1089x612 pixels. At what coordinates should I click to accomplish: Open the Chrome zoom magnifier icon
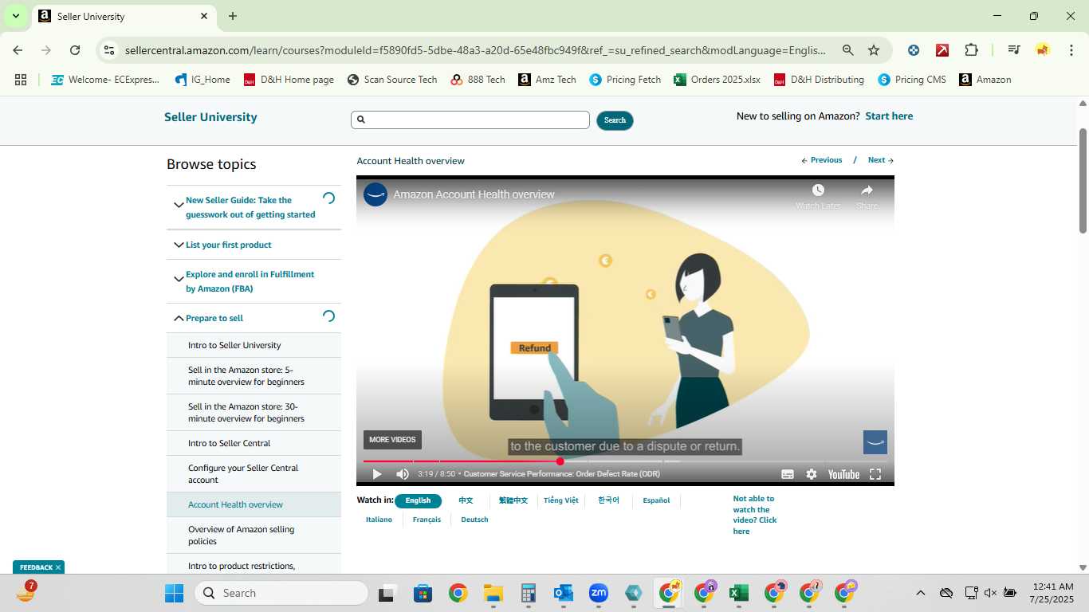click(x=848, y=50)
